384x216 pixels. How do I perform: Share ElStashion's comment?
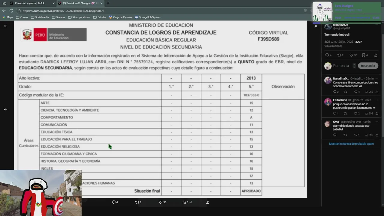point(377,113)
